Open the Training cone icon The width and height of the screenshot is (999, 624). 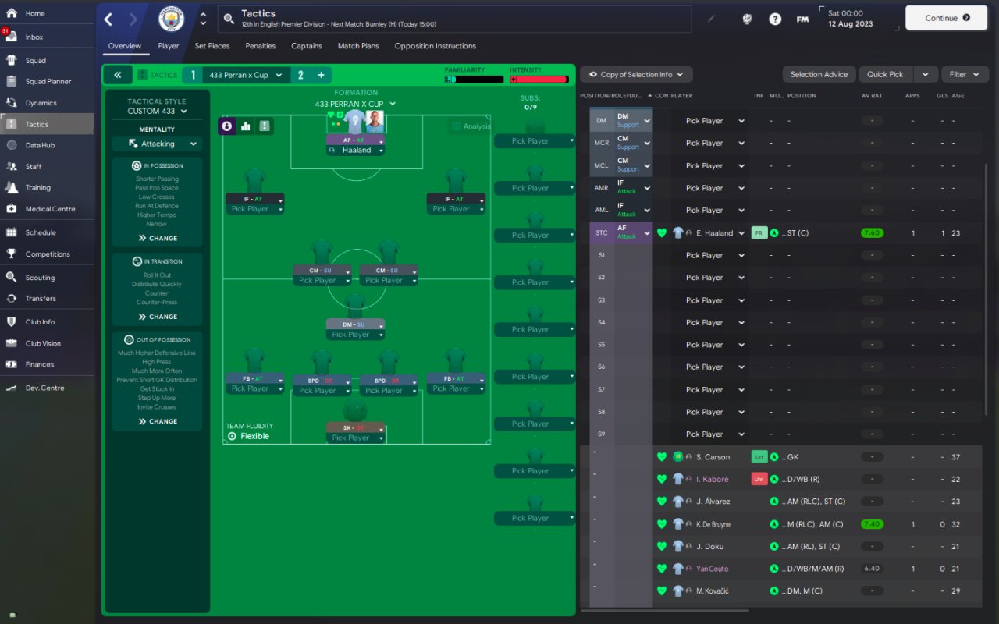click(x=12, y=187)
